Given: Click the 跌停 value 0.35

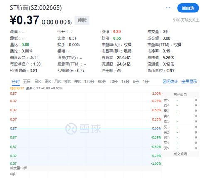Looking at the screenshot, I should pyautogui.click(x=117, y=38).
